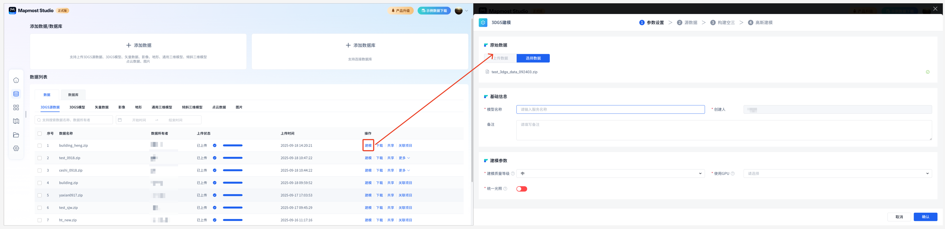The width and height of the screenshot is (945, 229).
Task: Open the settings gear in sidebar
Action: (16, 149)
